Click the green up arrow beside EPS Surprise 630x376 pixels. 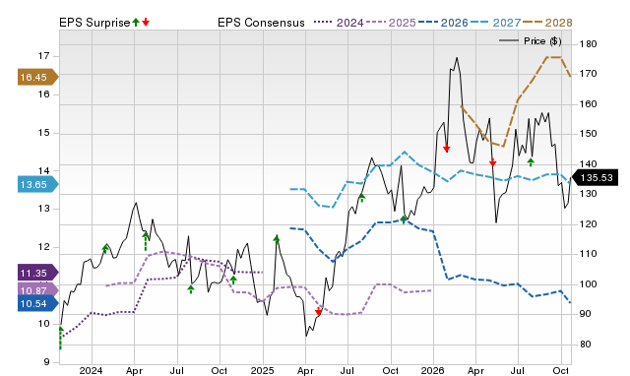pyautogui.click(x=136, y=22)
